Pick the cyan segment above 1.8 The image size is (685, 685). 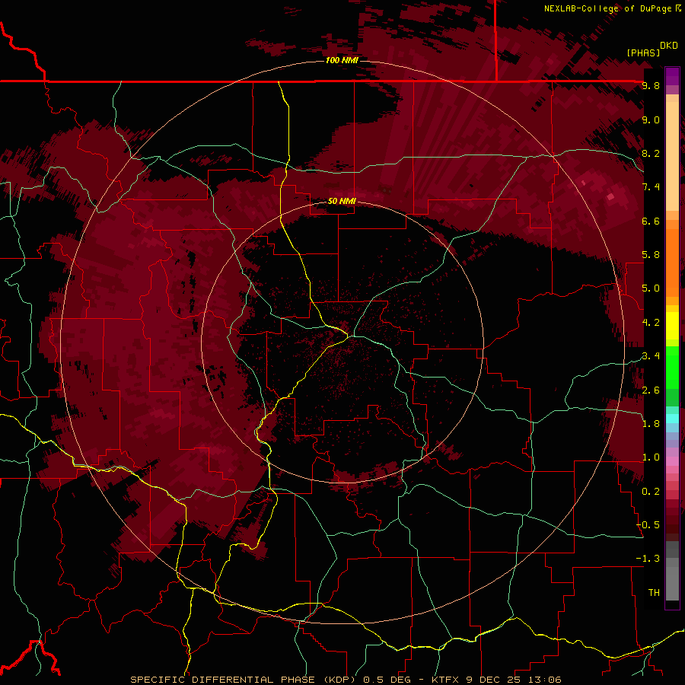(x=672, y=418)
